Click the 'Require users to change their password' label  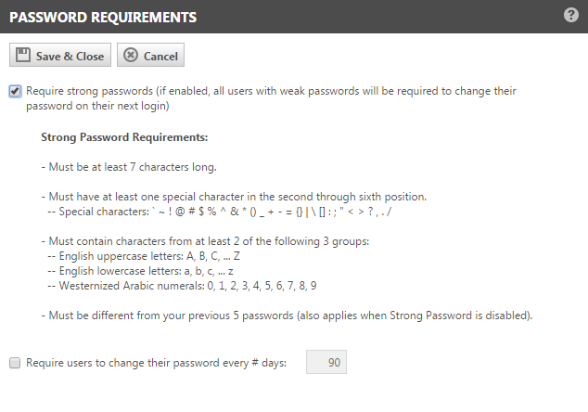pos(156,363)
